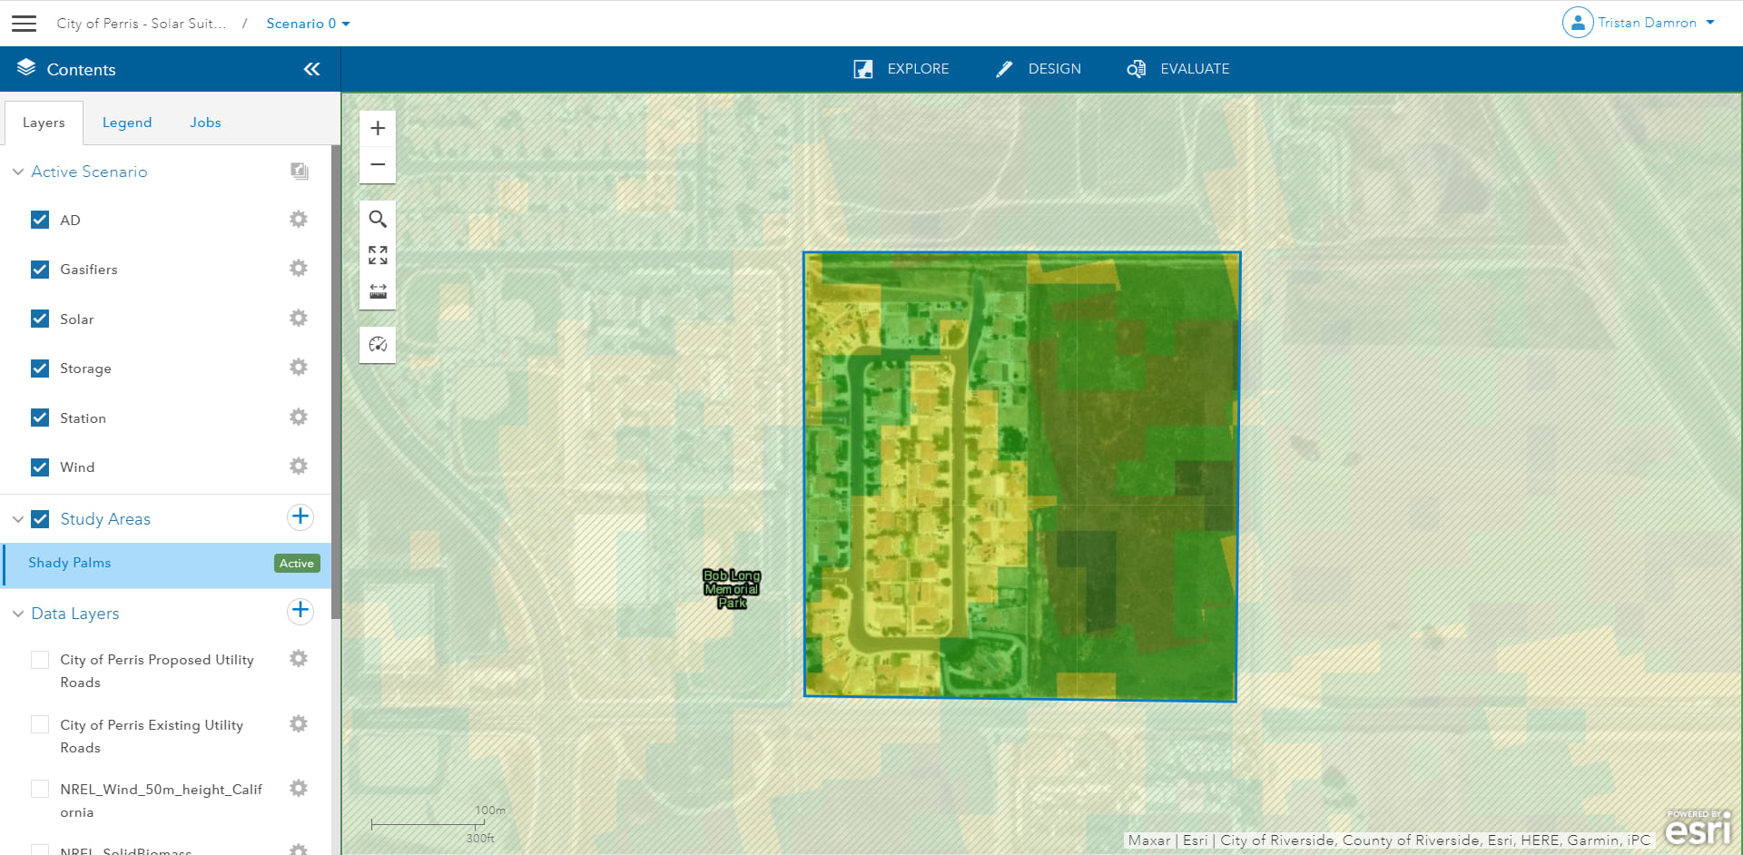Screen dimensions: 1743x855
Task: Click the zoom to full extent icon
Action: 378,255
